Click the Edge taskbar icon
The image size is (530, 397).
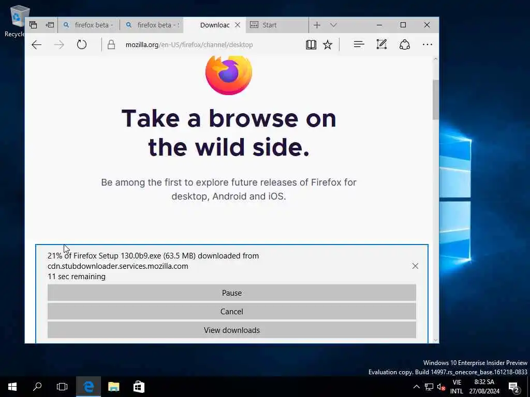(88, 387)
